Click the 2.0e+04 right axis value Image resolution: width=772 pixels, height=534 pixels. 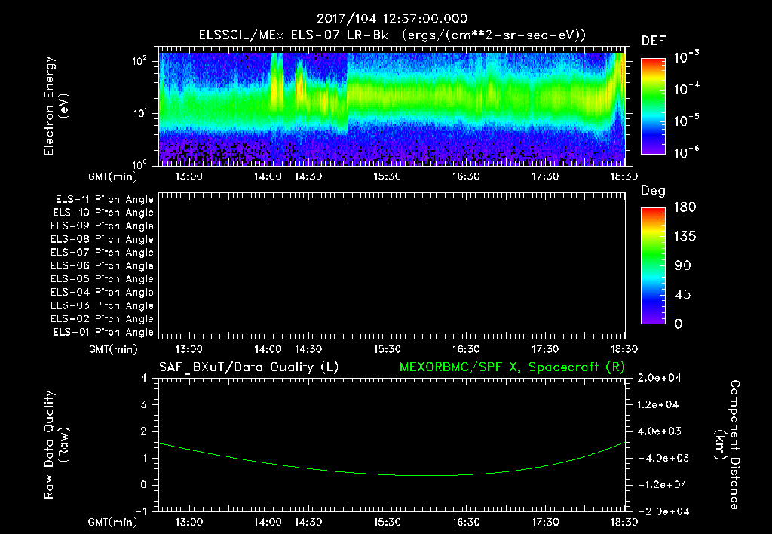coord(658,378)
